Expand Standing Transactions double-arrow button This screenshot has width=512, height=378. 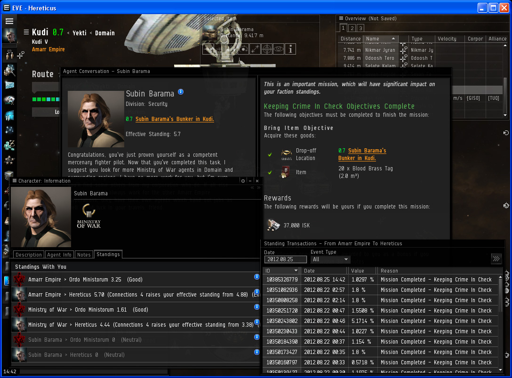(x=496, y=259)
